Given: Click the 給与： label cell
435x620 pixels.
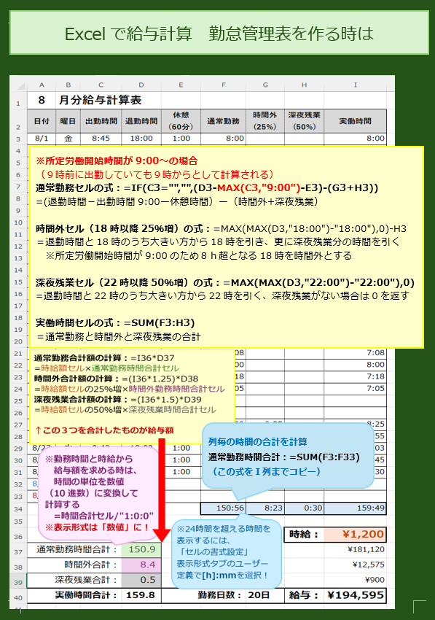Looking at the screenshot, I should (305, 595).
